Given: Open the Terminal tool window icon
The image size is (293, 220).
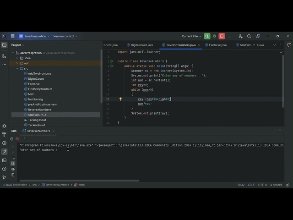Looking at the screenshot, I should tap(4, 160).
